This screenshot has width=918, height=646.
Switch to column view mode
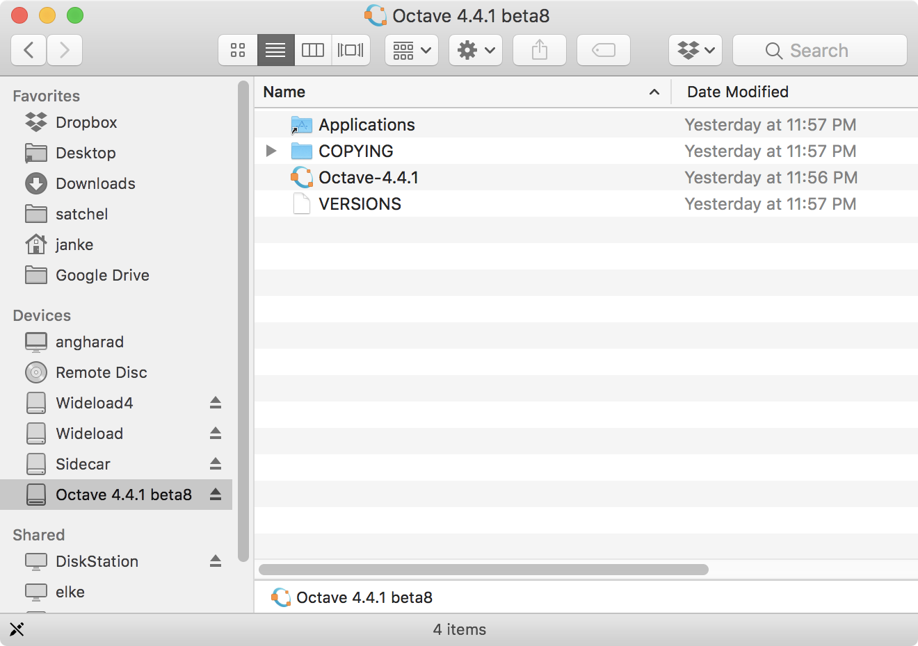tap(312, 49)
